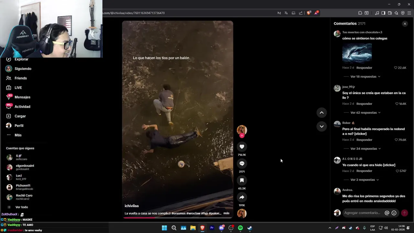Viewport: 414px width, 233px height.
Task: Open Discord from the taskbar
Action: [x=222, y=228]
